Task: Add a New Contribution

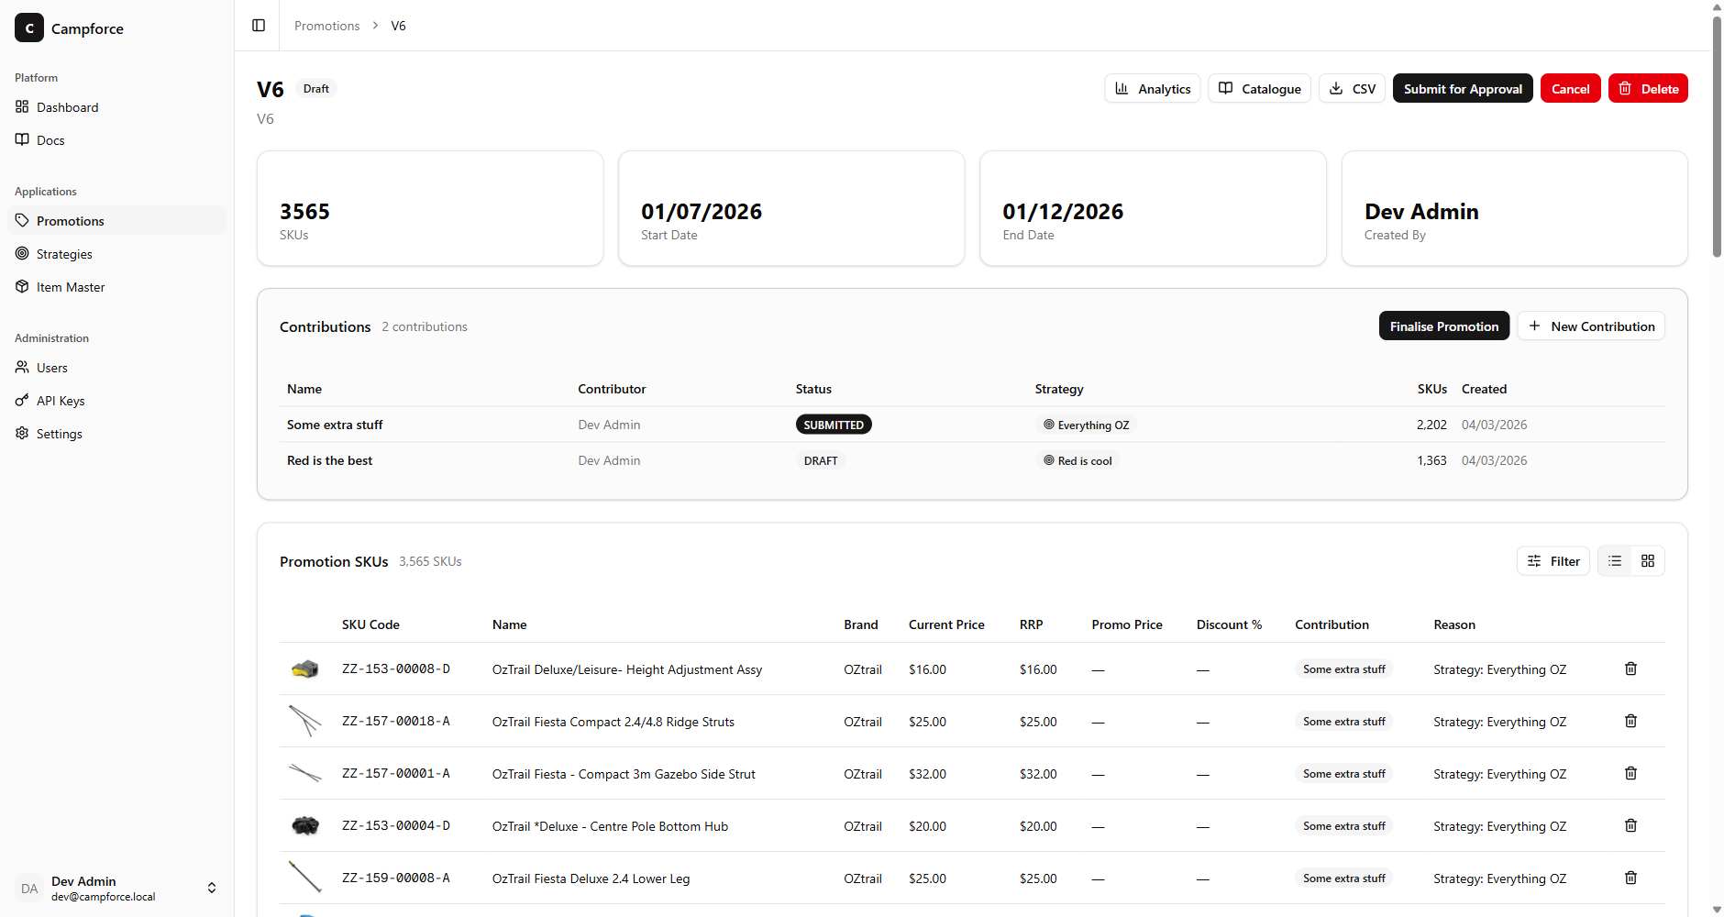Action: click(1591, 326)
